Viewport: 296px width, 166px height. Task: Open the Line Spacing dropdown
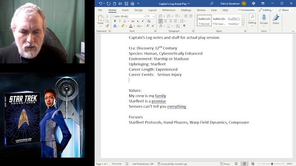(x=183, y=21)
